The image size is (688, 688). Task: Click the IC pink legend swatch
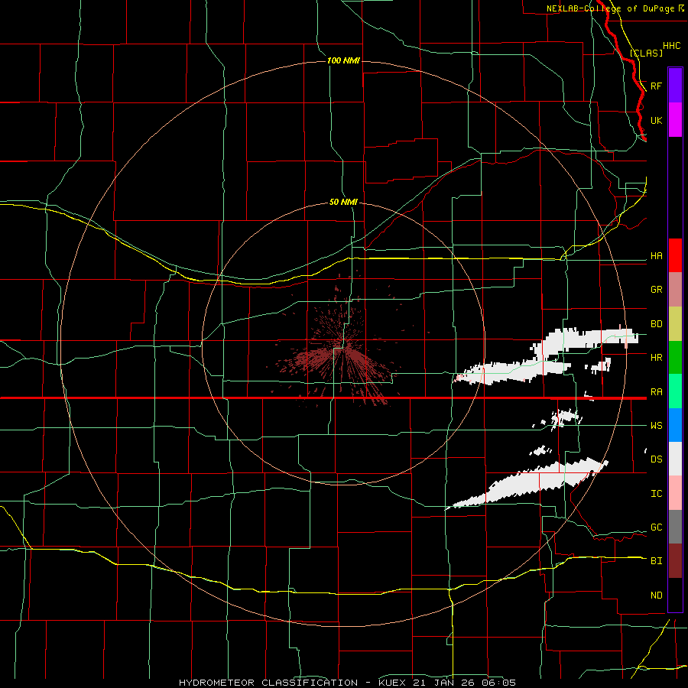675,493
